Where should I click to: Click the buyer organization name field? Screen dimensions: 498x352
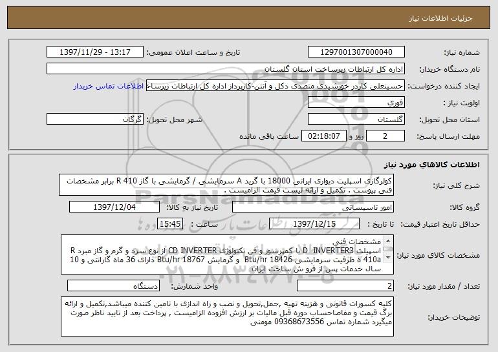pyautogui.click(x=226, y=69)
